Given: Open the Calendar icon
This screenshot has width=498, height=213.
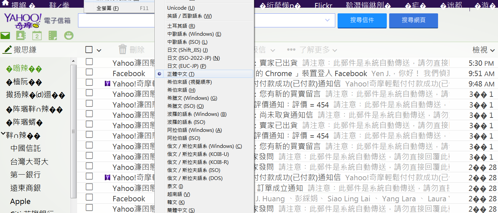Looking at the screenshot, I should [37, 35].
